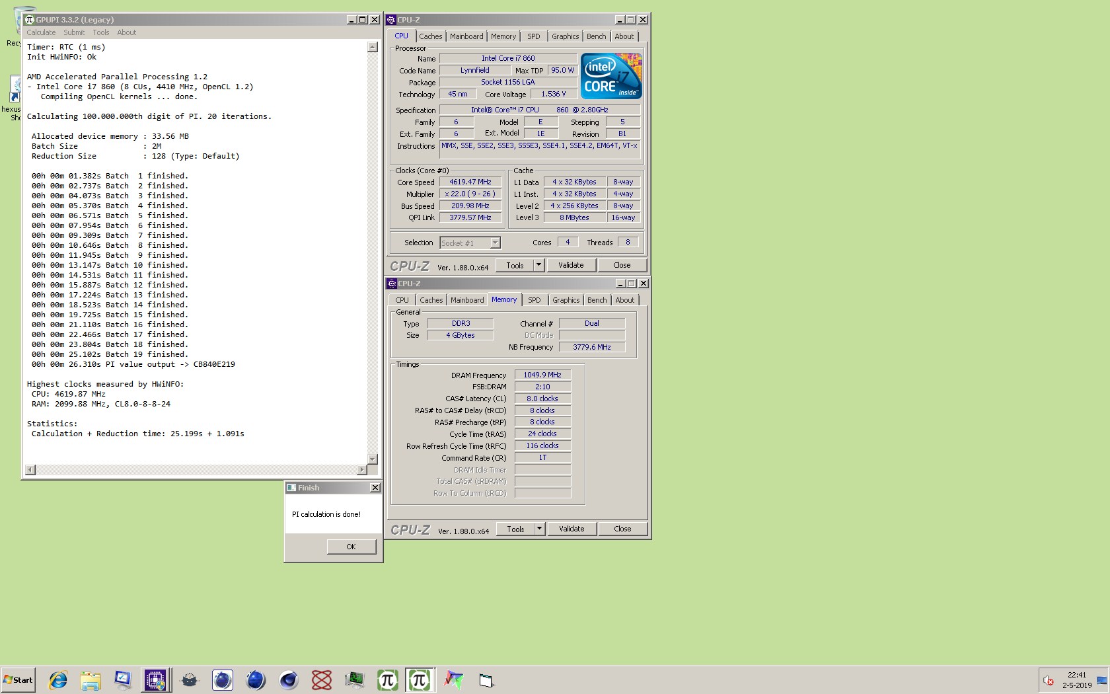Click the first green Pi taskbar icon

pyautogui.click(x=388, y=679)
